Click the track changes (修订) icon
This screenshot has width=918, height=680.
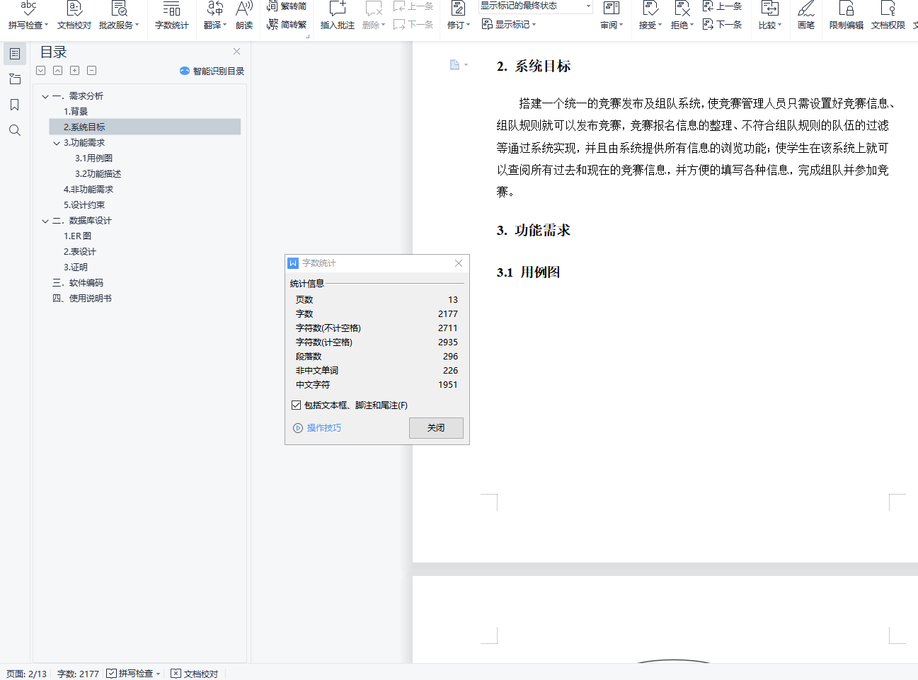click(458, 8)
